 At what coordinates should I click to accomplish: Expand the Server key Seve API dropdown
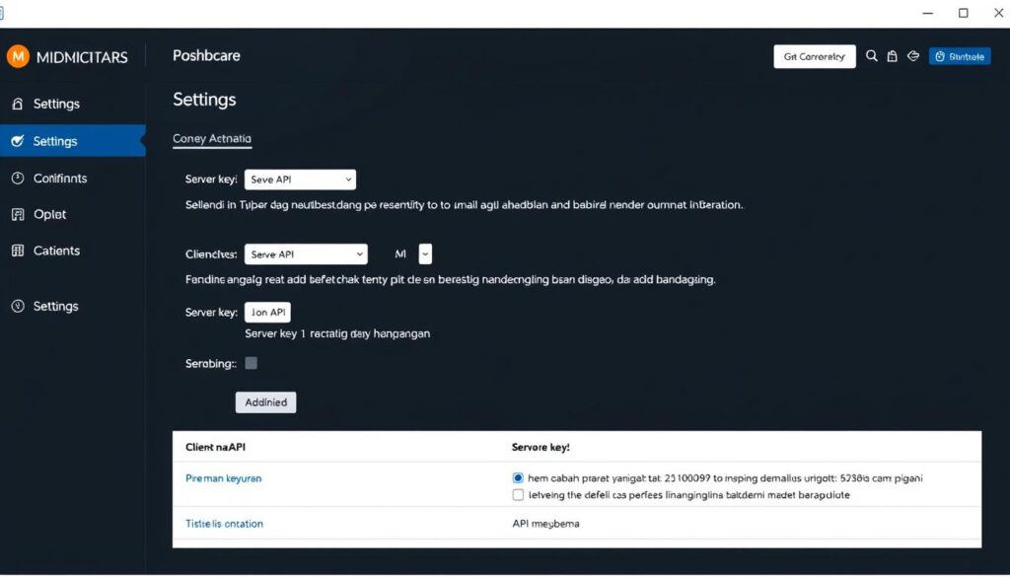pos(300,180)
